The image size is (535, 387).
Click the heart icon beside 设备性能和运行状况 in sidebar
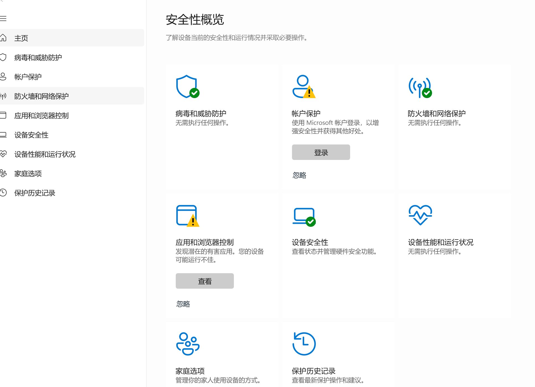pos(3,154)
